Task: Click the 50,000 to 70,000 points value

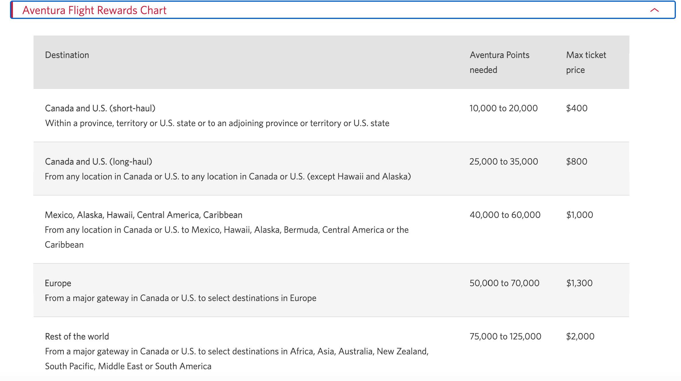Action: 504,283
